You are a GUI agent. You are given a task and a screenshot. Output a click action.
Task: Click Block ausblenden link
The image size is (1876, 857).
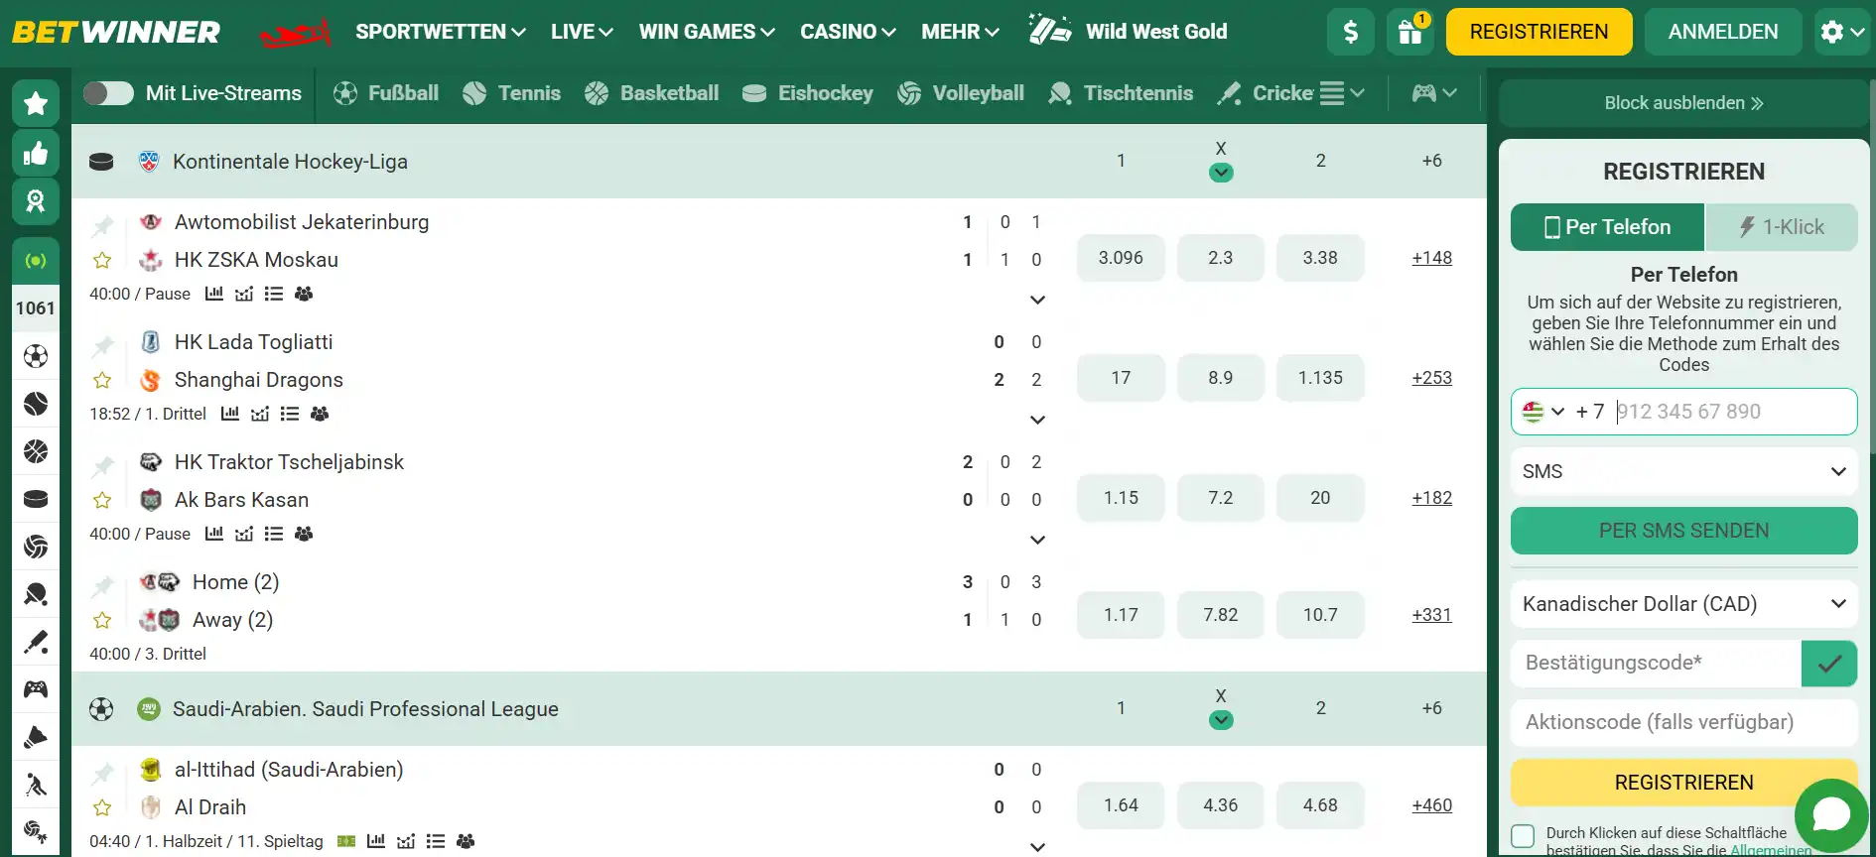click(x=1684, y=103)
